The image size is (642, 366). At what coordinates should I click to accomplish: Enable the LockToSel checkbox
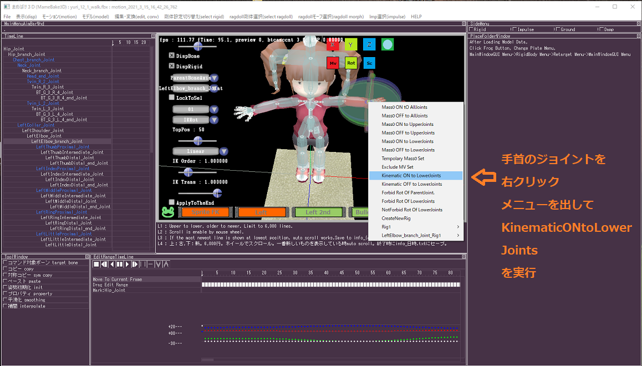coord(172,98)
